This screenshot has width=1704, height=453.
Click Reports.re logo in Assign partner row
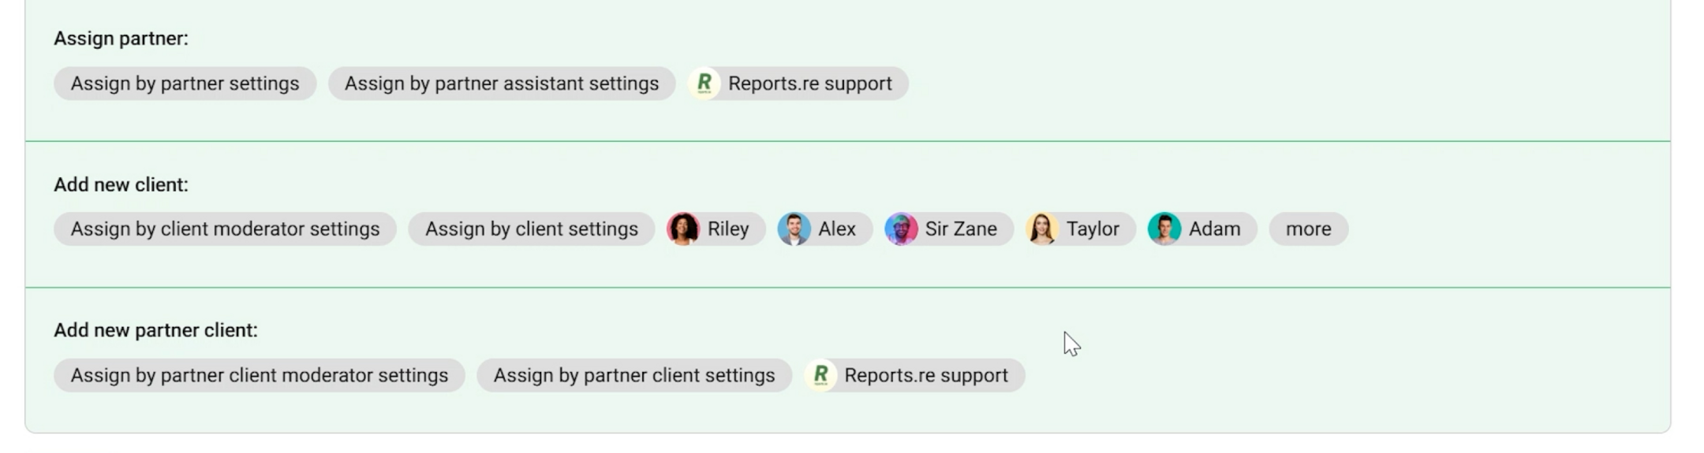[704, 84]
